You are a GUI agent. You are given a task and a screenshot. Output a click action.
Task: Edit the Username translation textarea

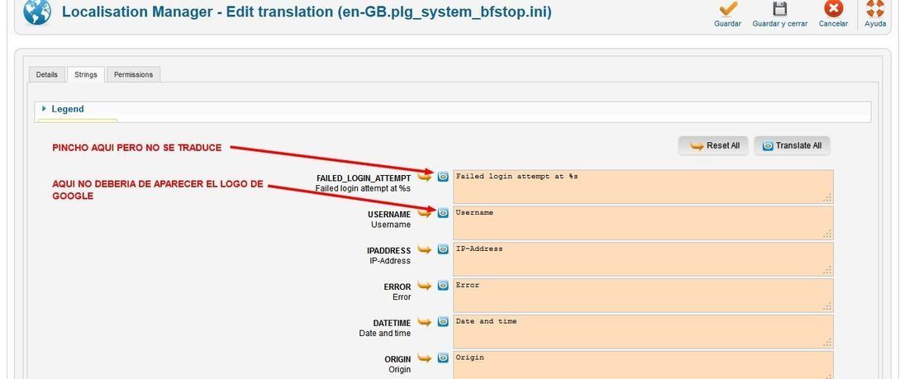(x=644, y=223)
